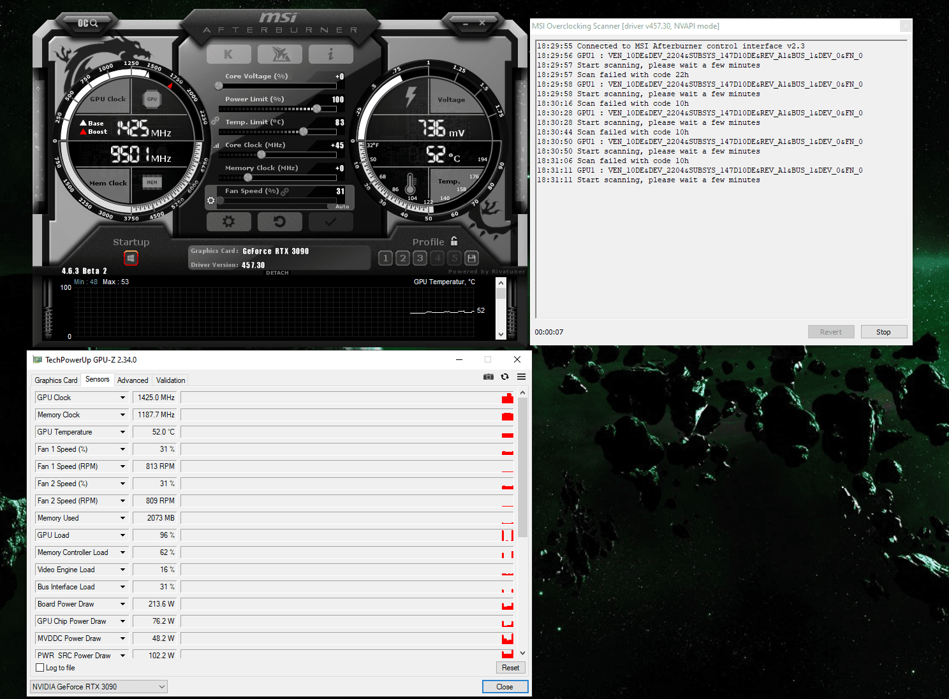Click GPU-Z Reset button

coord(510,668)
